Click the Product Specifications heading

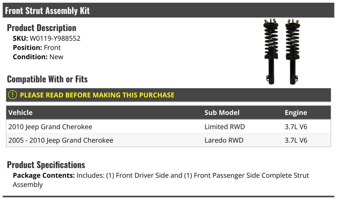(x=46, y=165)
